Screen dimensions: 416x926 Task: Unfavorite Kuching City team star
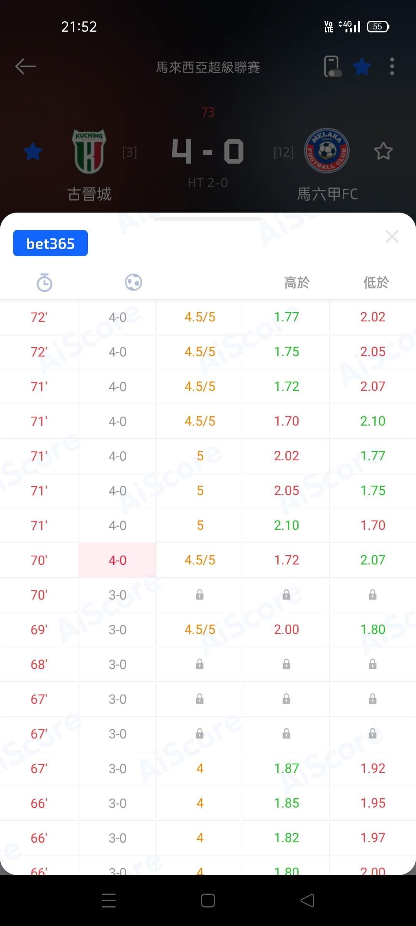[x=33, y=151]
